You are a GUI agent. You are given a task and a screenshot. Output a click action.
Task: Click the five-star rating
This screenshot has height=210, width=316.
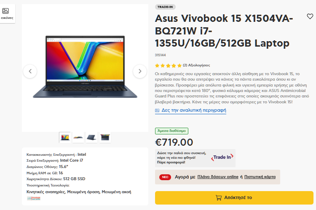[168, 66]
